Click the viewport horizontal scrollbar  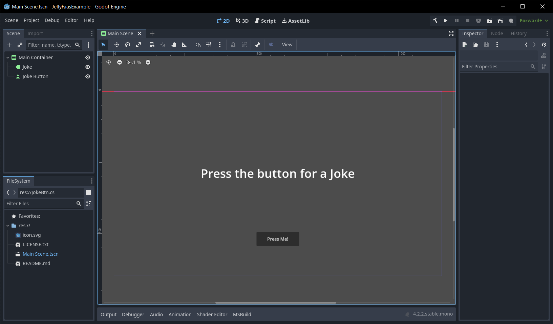click(276, 303)
